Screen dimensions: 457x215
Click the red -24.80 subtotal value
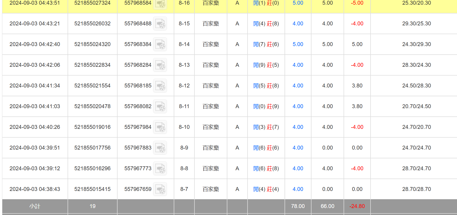(x=357, y=206)
